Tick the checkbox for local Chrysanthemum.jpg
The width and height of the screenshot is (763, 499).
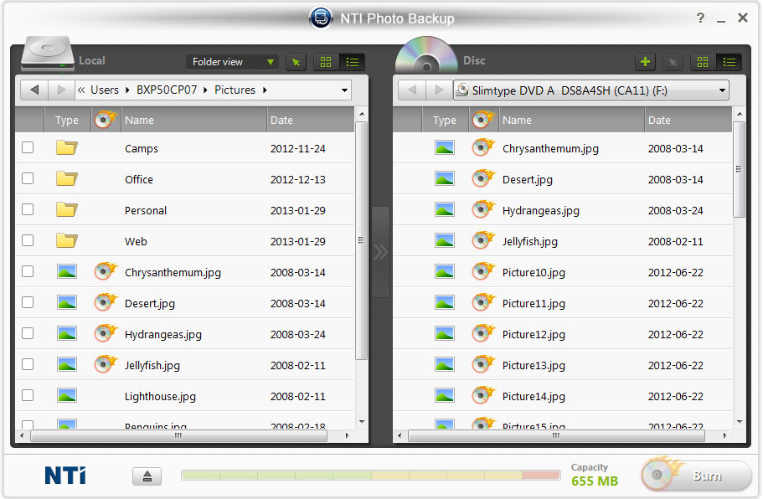[x=28, y=271]
